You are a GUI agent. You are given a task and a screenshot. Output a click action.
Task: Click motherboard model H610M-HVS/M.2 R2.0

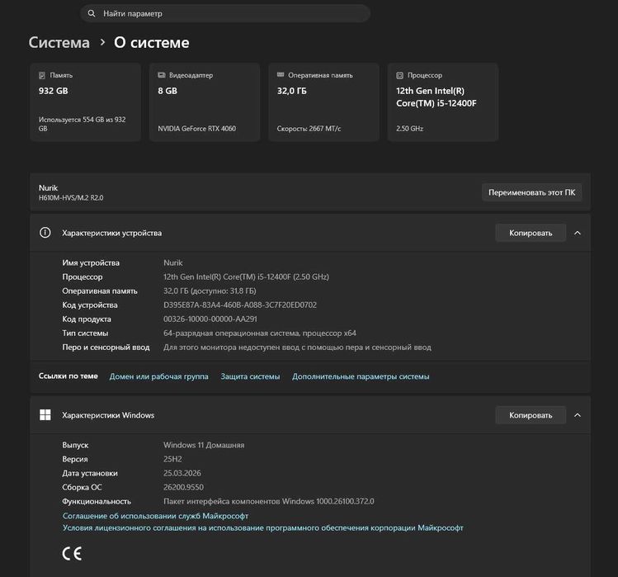[x=71, y=197]
